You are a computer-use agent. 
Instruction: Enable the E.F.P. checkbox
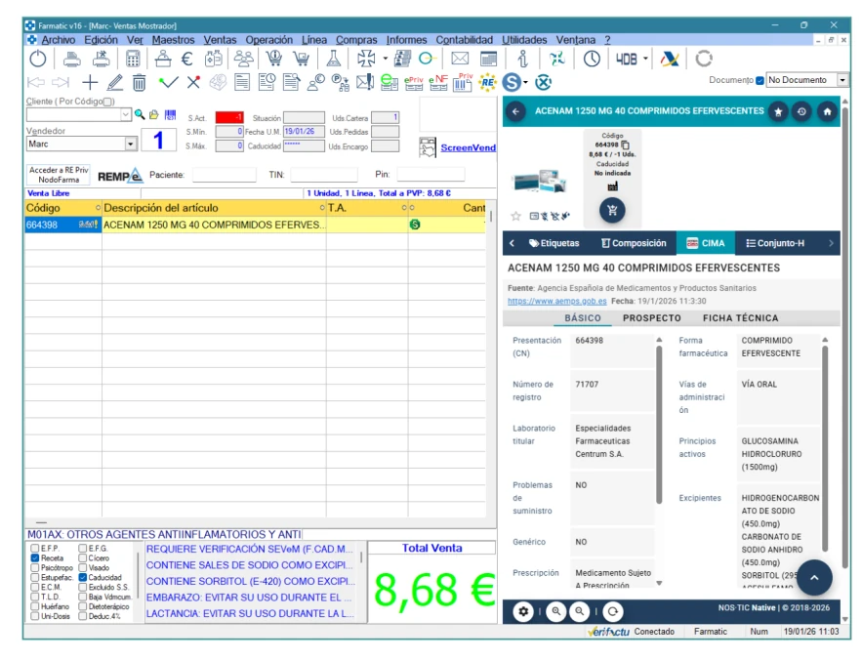(x=35, y=549)
